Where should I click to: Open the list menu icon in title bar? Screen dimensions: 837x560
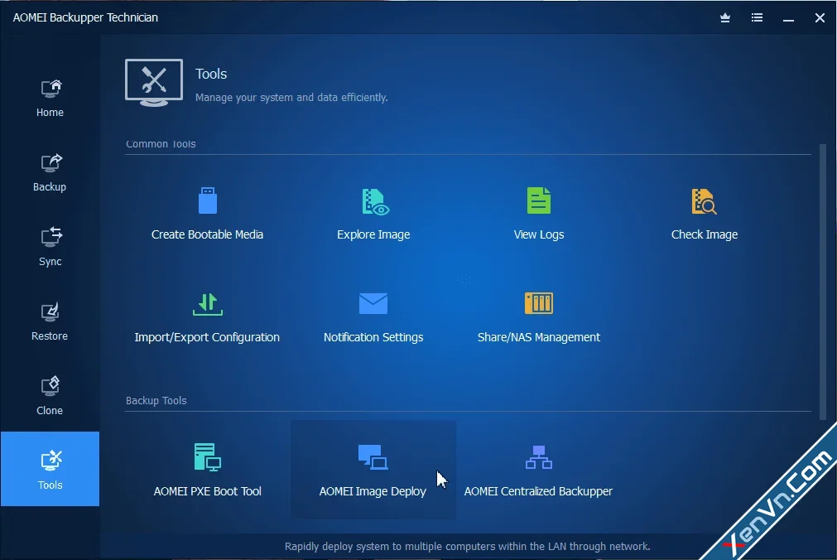757,17
